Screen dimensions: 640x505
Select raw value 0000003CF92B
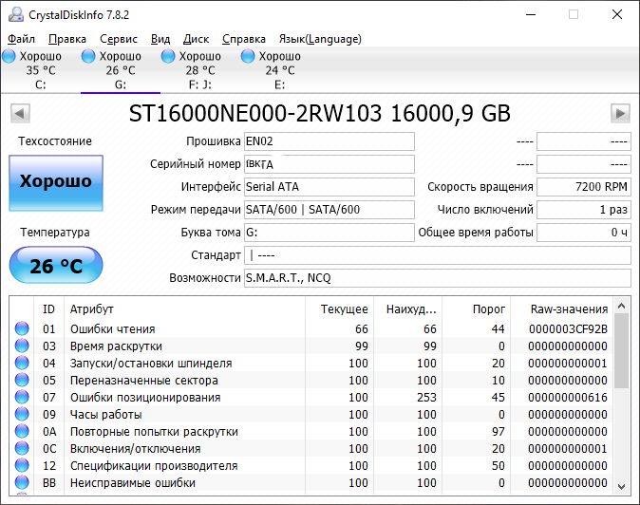(x=568, y=328)
